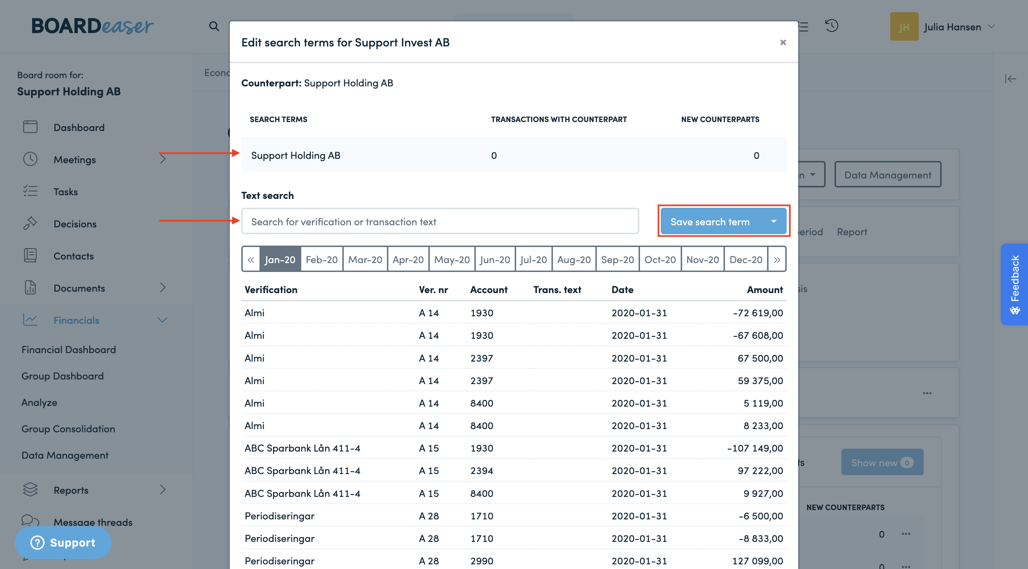This screenshot has width=1028, height=569.
Task: Select the Apr-20 month tab
Action: pyautogui.click(x=408, y=260)
